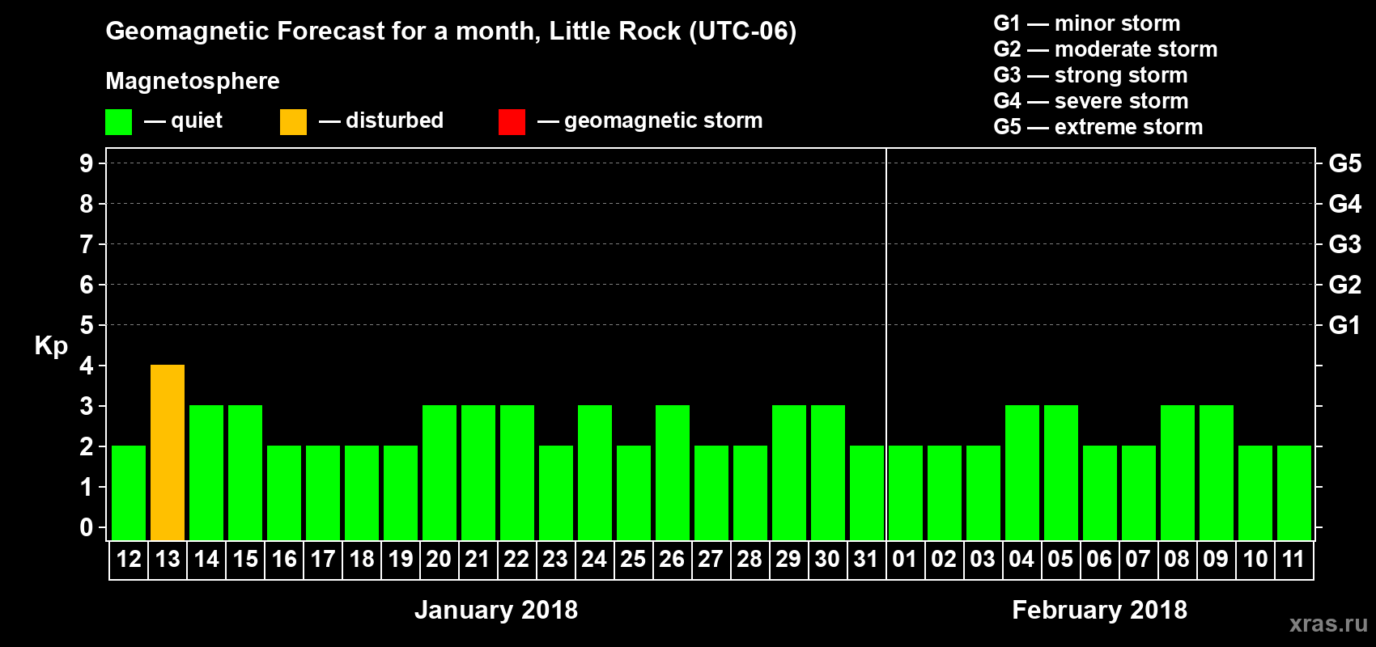The image size is (1376, 647).
Task: Click date cell 08 in February
Action: [x=1178, y=560]
